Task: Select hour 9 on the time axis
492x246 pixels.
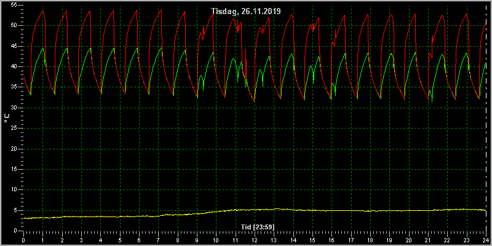Action: click(x=197, y=240)
